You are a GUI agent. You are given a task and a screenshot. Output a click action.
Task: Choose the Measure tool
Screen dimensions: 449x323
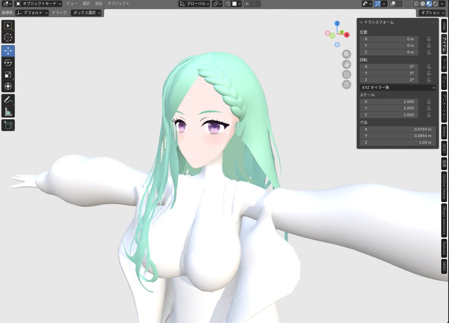point(9,111)
